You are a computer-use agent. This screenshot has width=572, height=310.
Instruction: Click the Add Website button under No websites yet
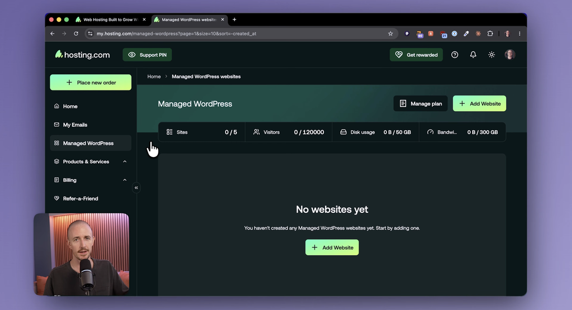point(332,247)
